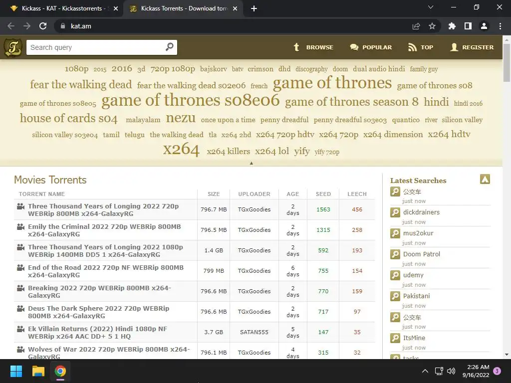The height and width of the screenshot is (383, 511).
Task: Open Deus The Dark Sphere 2022 torrent
Action: (98, 312)
